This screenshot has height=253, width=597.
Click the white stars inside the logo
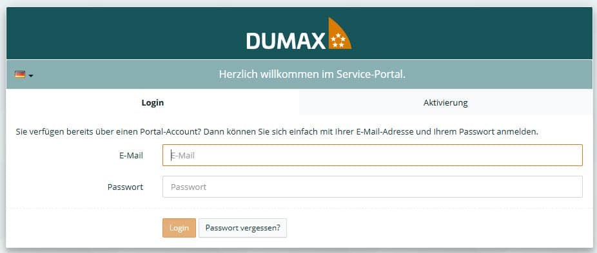pyautogui.click(x=338, y=41)
